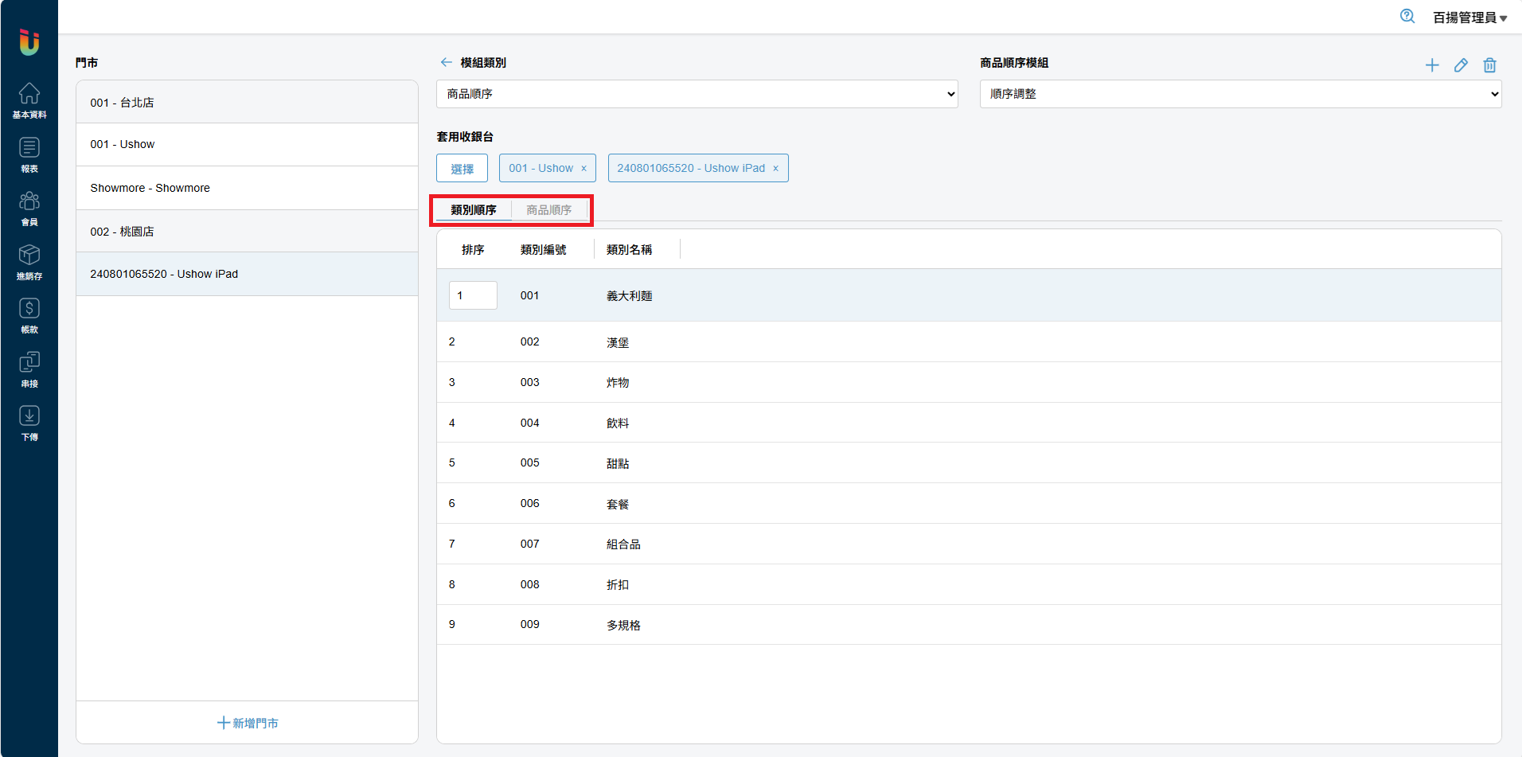The image size is (1522, 757).
Task: Remove the 001 - Ushow register tag
Action: (583, 169)
